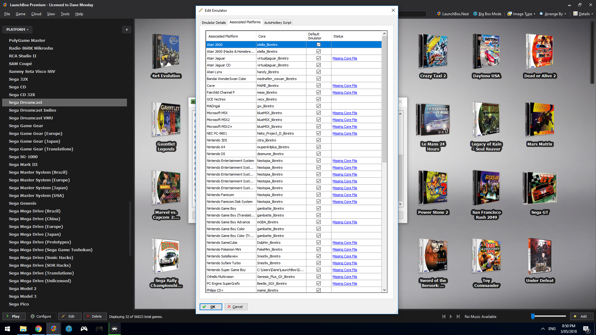Image resolution: width=596 pixels, height=335 pixels.
Task: Toggle default emulator checkbox for Nintendo GameCube
Action: tap(318, 242)
